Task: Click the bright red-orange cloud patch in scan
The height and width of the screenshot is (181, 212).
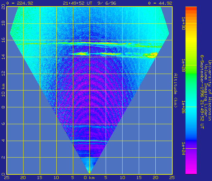Action: point(154,54)
